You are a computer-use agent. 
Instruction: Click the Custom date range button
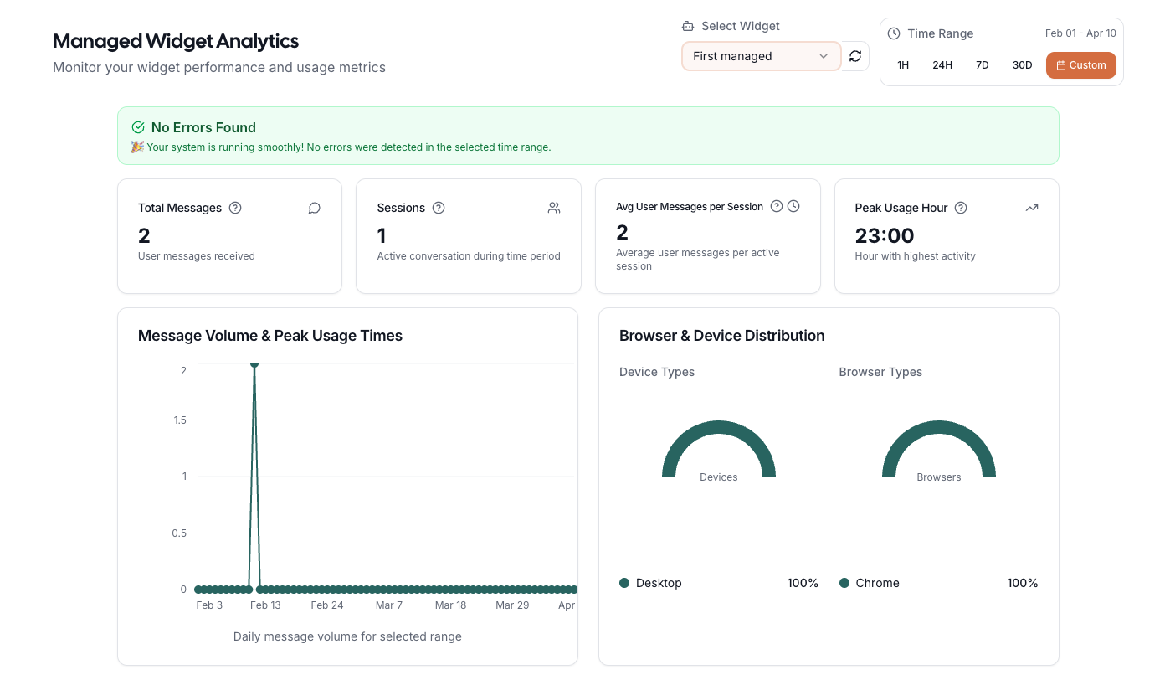coord(1080,65)
